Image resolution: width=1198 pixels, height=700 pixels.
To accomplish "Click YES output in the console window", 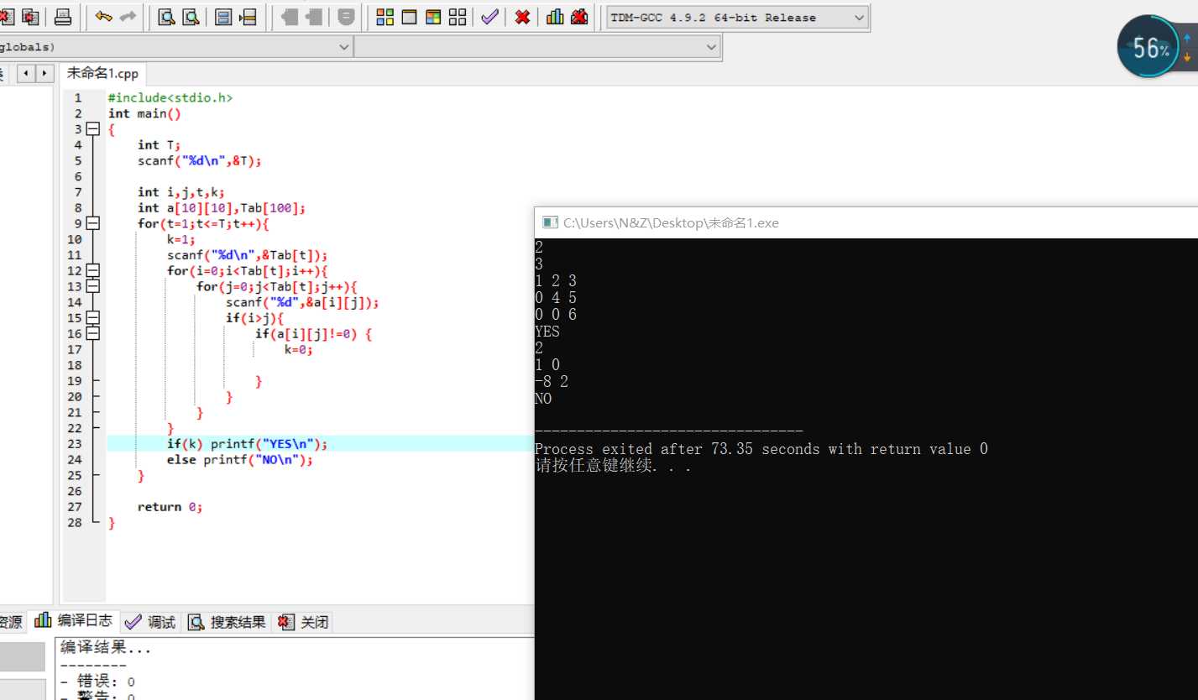I will [x=547, y=332].
